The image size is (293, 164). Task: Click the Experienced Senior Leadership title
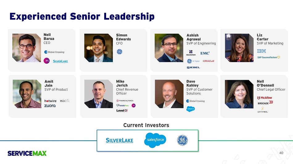click(82, 16)
